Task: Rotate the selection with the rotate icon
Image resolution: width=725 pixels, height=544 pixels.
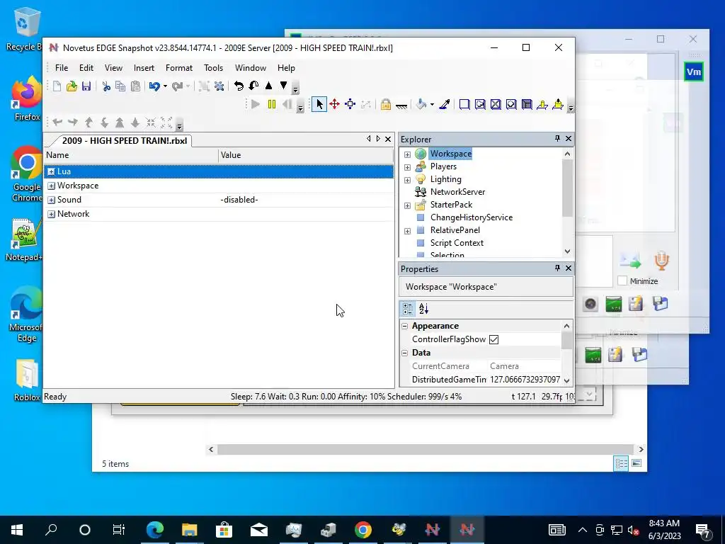Action: [x=239, y=86]
